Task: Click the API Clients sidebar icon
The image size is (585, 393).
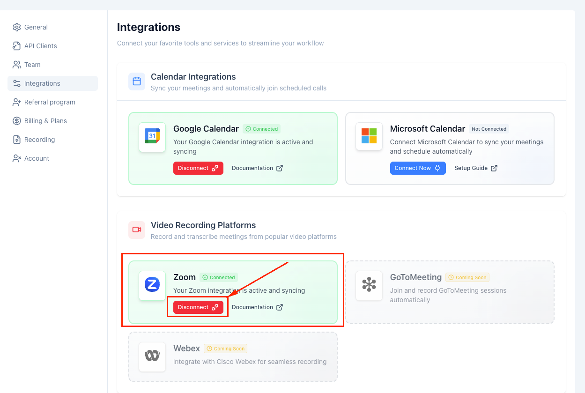Action: tap(17, 46)
